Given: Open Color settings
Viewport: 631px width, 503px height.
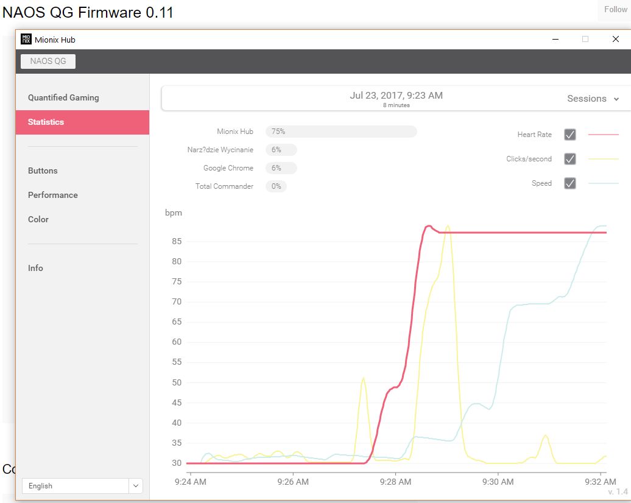Looking at the screenshot, I should 38,219.
